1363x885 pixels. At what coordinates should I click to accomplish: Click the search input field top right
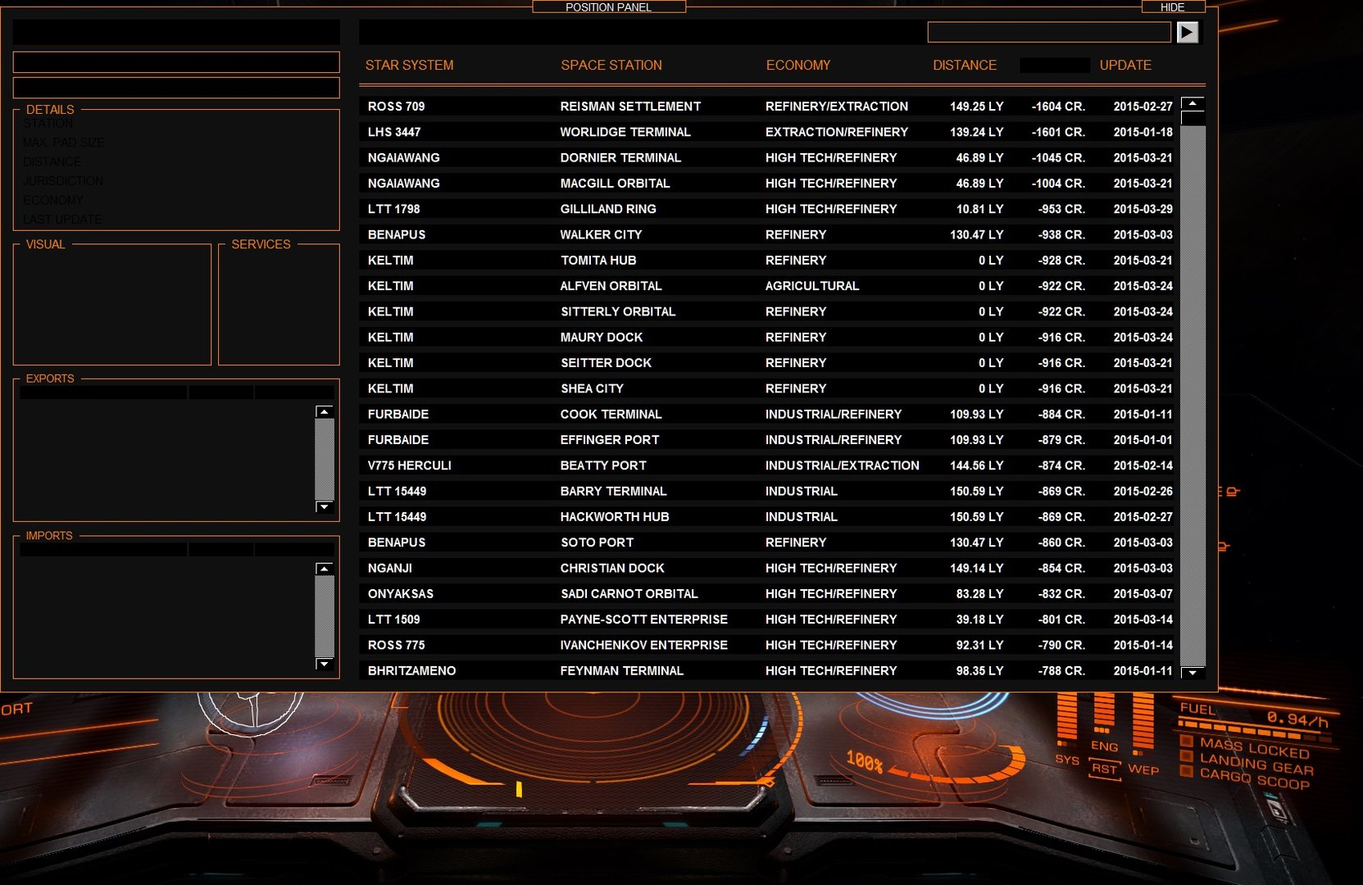(1049, 32)
